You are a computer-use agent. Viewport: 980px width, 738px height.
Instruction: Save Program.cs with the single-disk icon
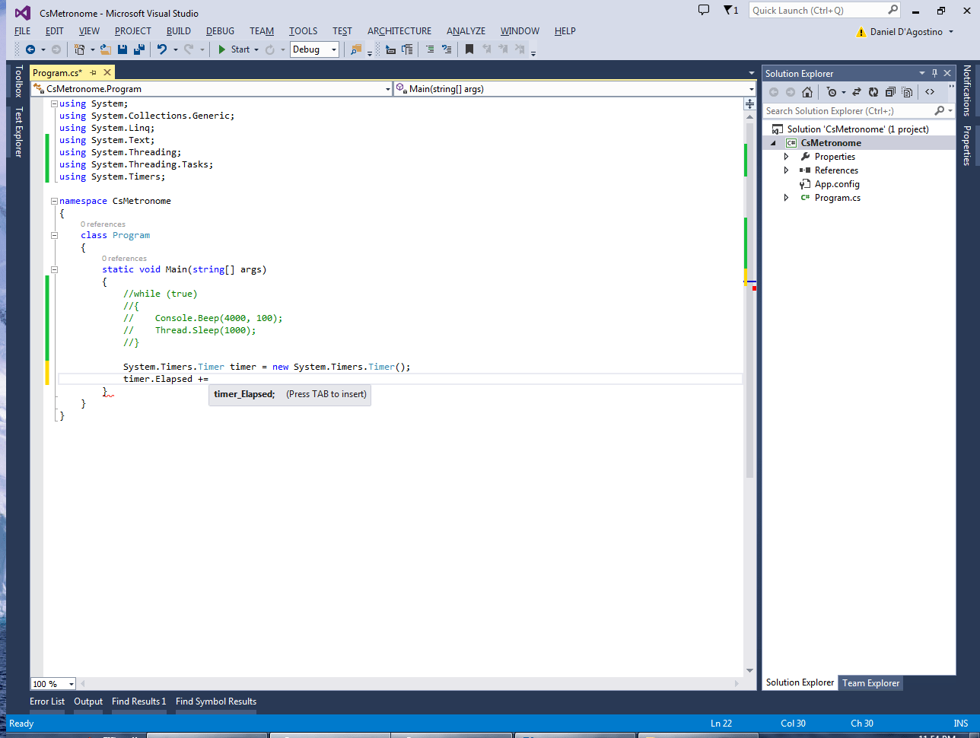coord(123,49)
